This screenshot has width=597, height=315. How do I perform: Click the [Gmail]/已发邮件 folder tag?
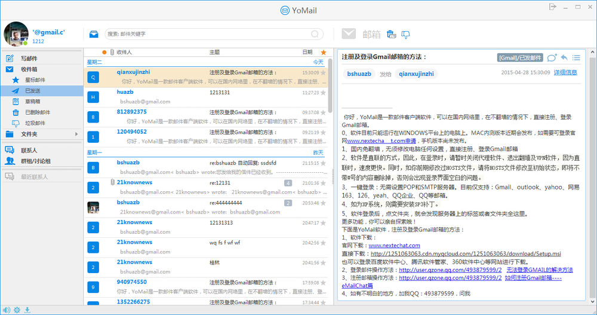pyautogui.click(x=520, y=57)
